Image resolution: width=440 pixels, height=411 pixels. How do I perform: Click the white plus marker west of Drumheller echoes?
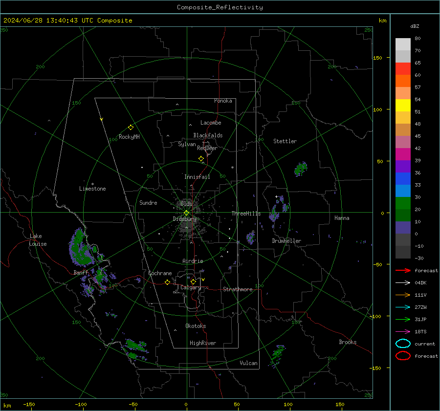(x=276, y=196)
